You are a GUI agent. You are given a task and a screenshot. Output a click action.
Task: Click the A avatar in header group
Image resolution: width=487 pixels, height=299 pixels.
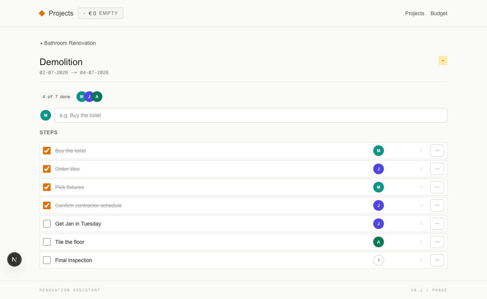pos(97,97)
